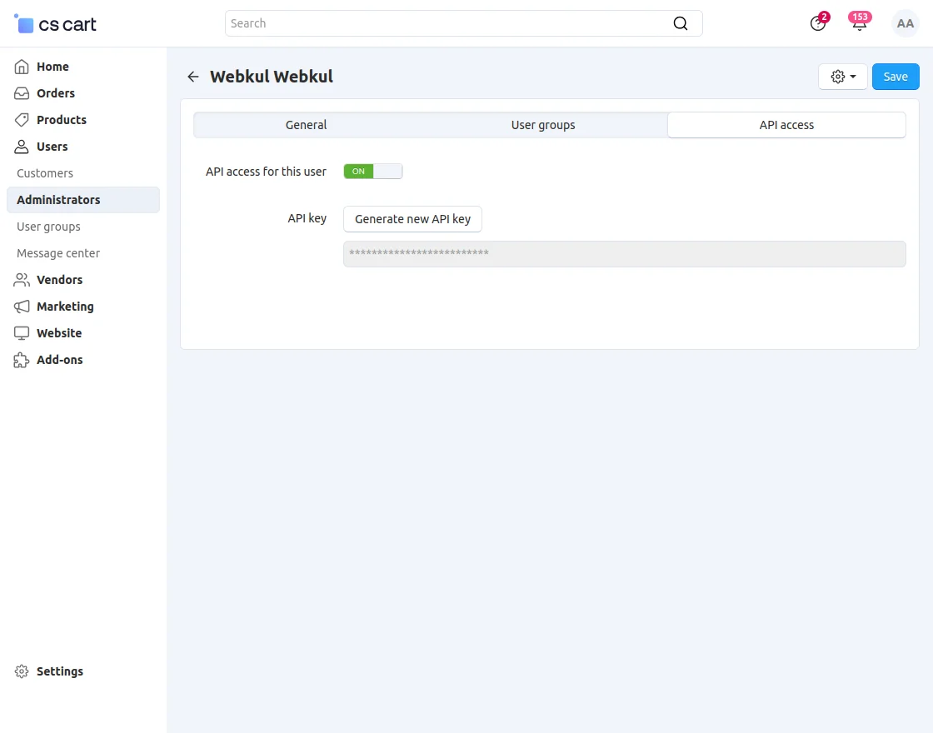Screen dimensions: 933x733
Task: Open Customers in the sidebar
Action: pyautogui.click(x=45, y=173)
